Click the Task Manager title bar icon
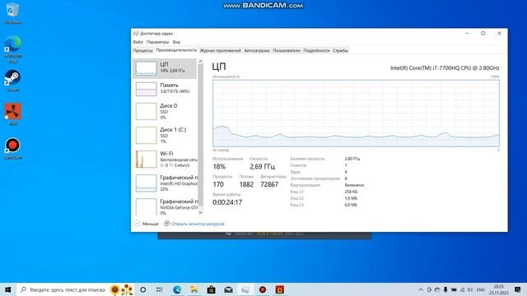 click(136, 34)
